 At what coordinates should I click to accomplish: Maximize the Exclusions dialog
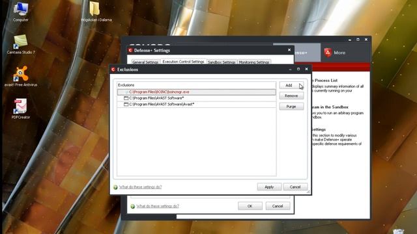298,69
